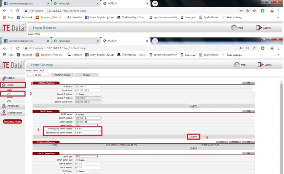Switch to the DHCPv6 Server tab
This screenshot has width=284, height=174.
point(62,75)
